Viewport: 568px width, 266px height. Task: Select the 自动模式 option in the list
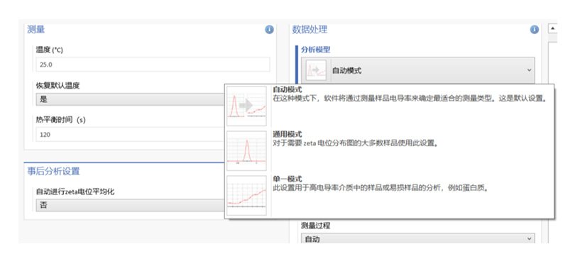[x=389, y=106]
